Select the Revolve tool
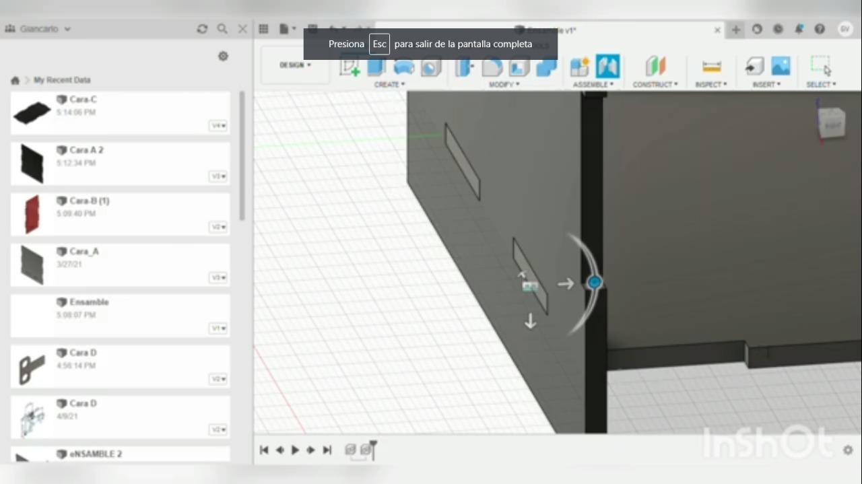This screenshot has height=484, width=862. tap(404, 67)
